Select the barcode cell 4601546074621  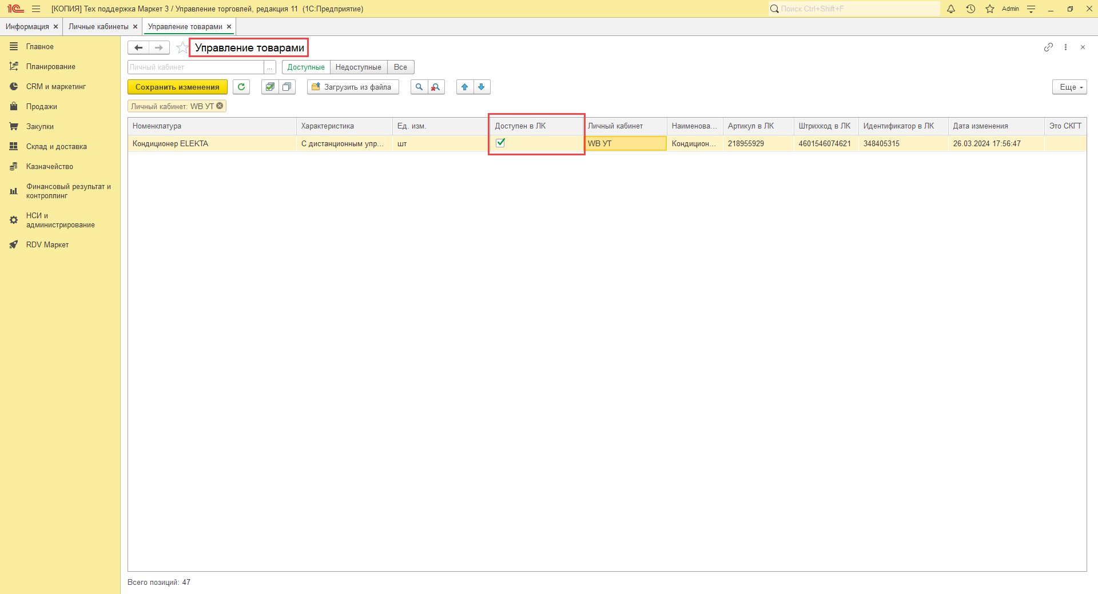point(826,144)
